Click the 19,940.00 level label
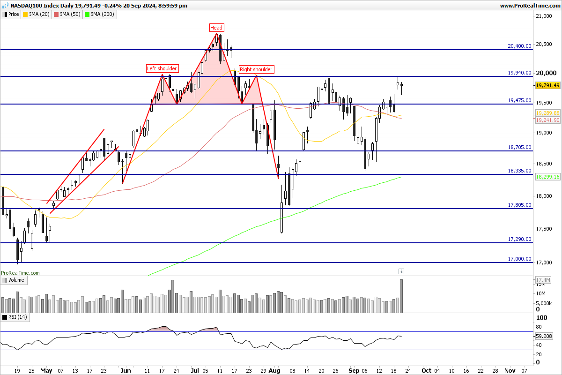The image size is (562, 375). coord(519,73)
